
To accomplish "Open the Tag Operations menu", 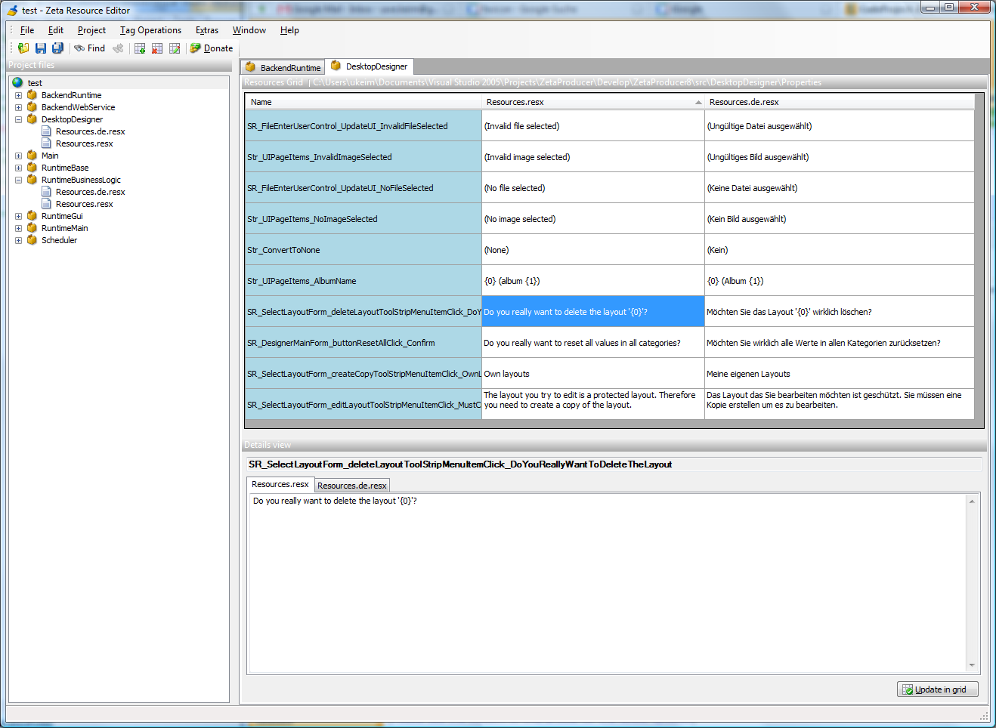I will pos(150,30).
